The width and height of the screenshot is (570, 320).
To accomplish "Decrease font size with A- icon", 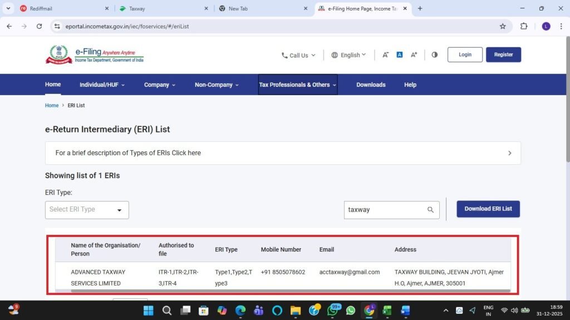I will 385,55.
